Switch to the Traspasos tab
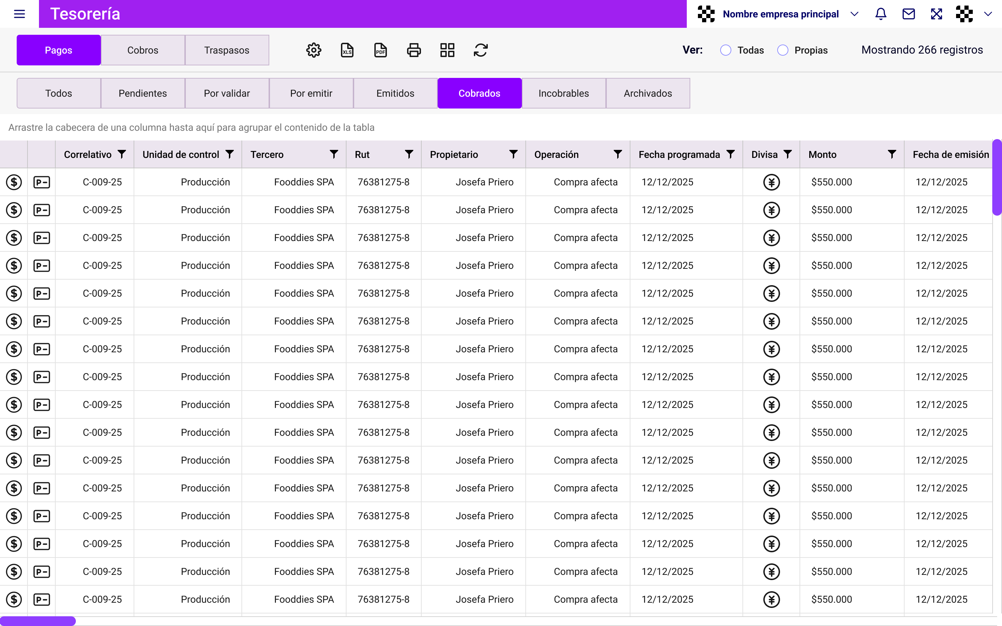 [x=227, y=50]
